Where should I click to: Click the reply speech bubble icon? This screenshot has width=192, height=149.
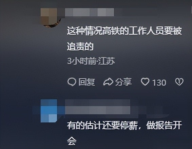[72, 82]
